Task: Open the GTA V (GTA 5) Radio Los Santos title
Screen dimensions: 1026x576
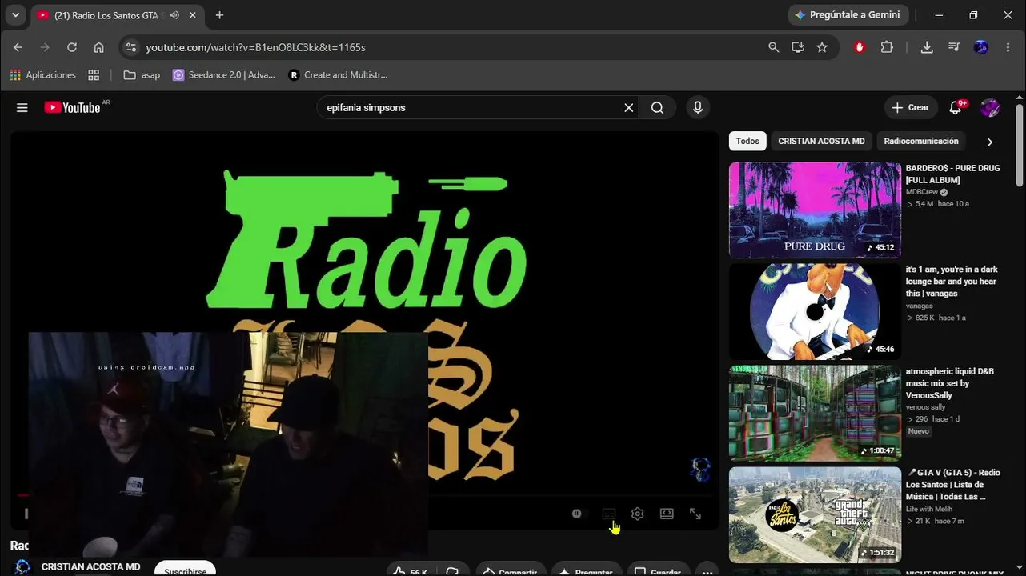Action: pos(953,485)
